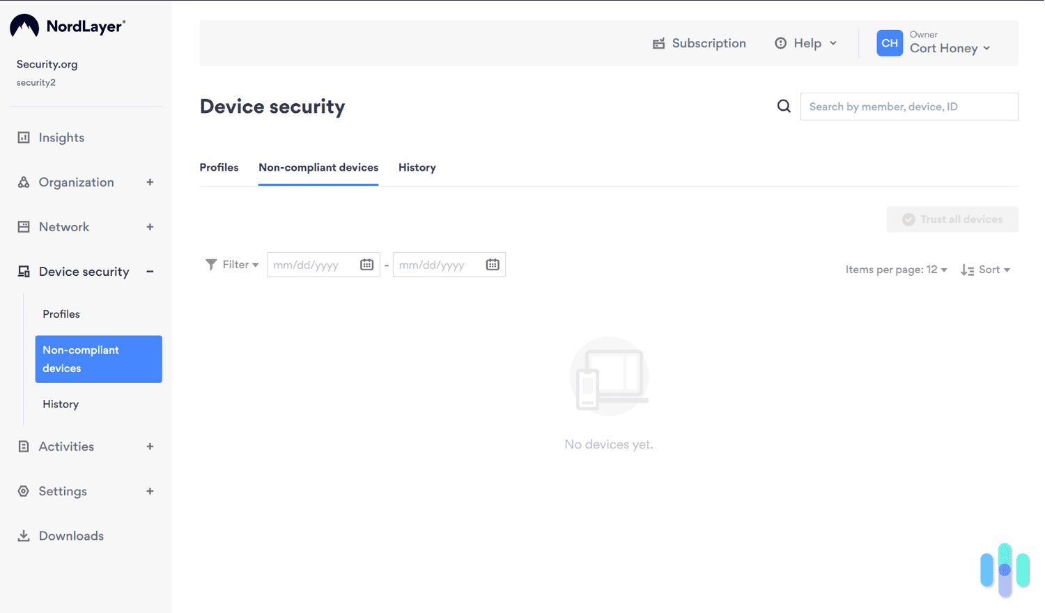Focus the member, device, ID search field
This screenshot has height=613, width=1045.
point(908,107)
